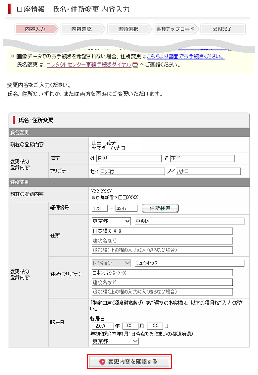Screen dimensions: 258x375
Task: Click the external window icon beside コンタクトセンター link
Action: coord(135,65)
